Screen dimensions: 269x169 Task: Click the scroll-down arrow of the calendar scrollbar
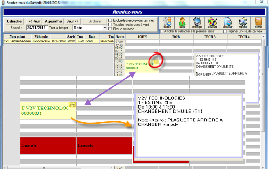(263, 168)
